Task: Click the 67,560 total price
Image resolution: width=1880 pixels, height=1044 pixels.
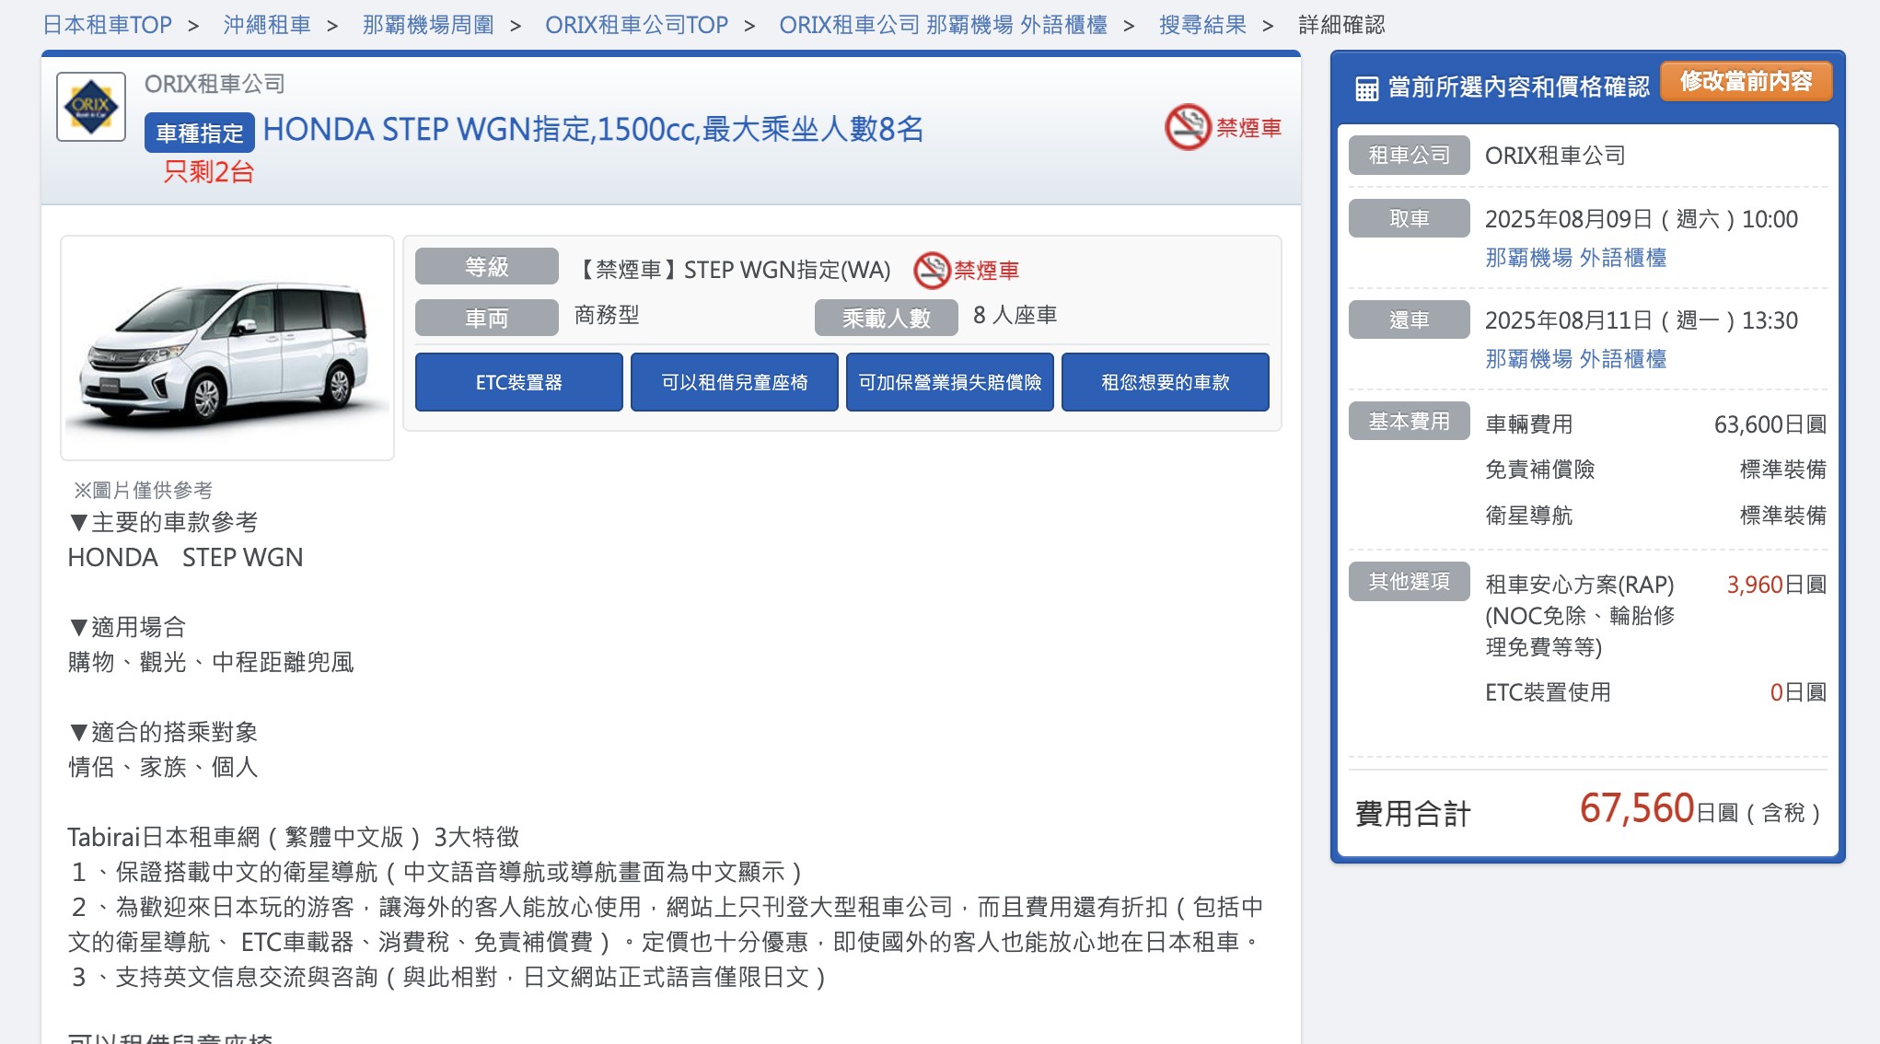Action: pos(1637,808)
